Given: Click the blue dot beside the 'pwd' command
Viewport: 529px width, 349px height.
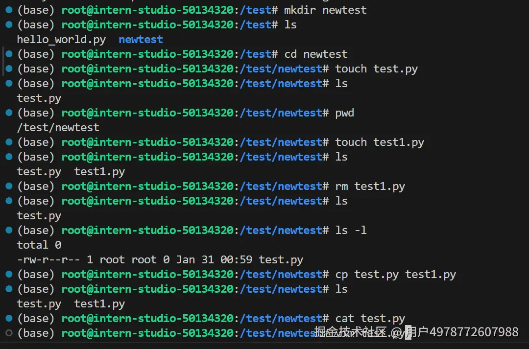Looking at the screenshot, I should 8,113.
